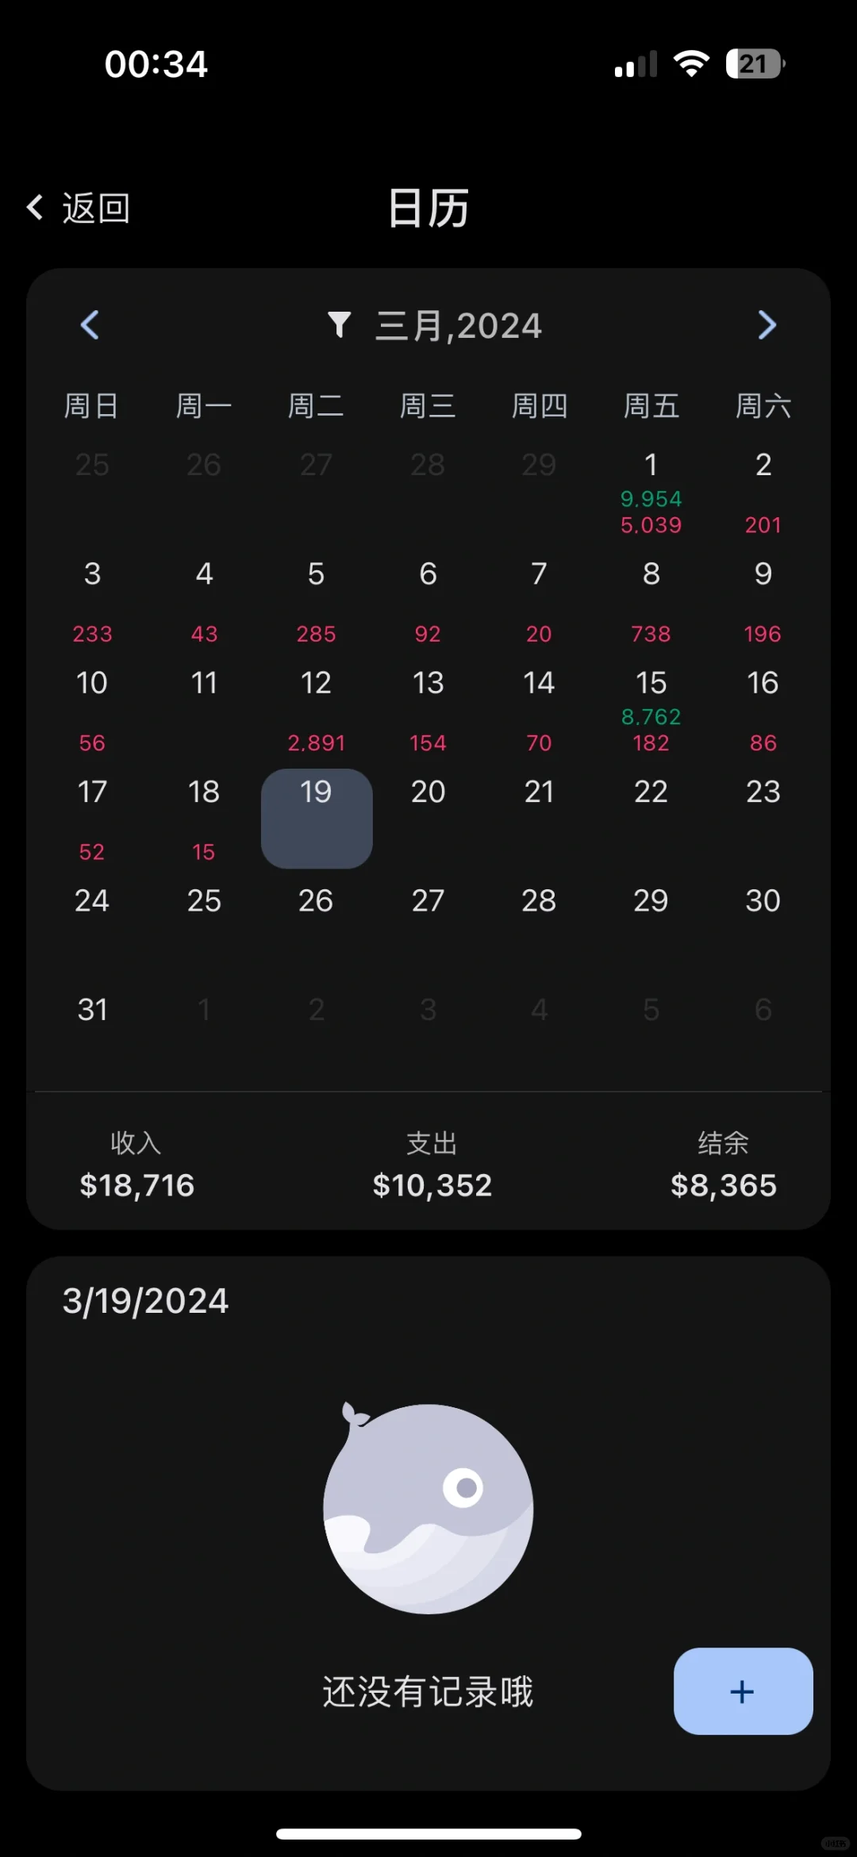Pick March 8 with 738 expense
The width and height of the screenshot is (857, 1857).
pyautogui.click(x=651, y=599)
